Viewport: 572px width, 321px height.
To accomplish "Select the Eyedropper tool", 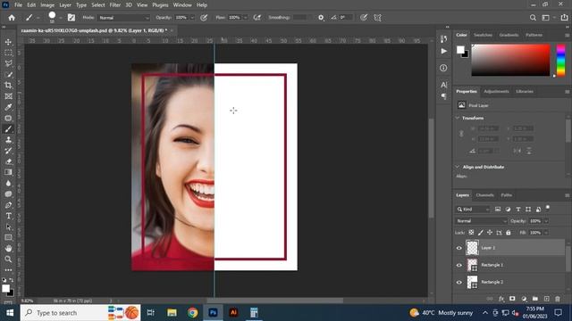I will 8,107.
